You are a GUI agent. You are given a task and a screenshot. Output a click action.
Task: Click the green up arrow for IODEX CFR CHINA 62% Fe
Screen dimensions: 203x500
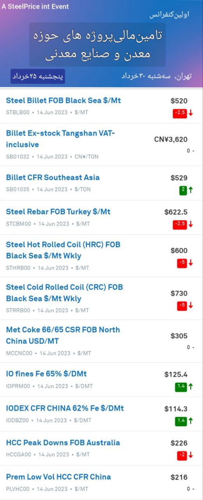(191, 421)
